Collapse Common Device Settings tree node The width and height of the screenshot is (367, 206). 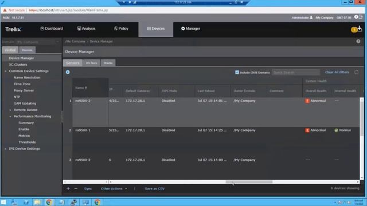click(6, 71)
